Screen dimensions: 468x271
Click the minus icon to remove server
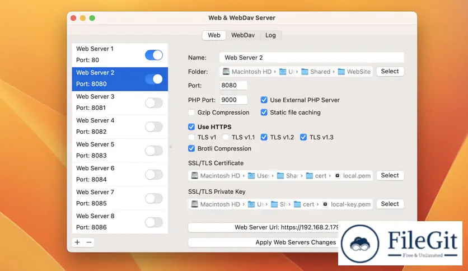(x=89, y=242)
